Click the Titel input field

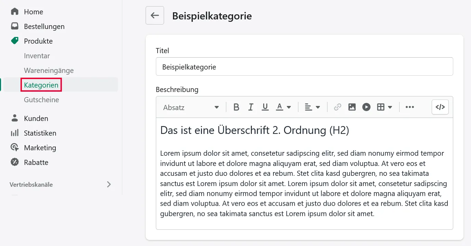click(x=304, y=66)
